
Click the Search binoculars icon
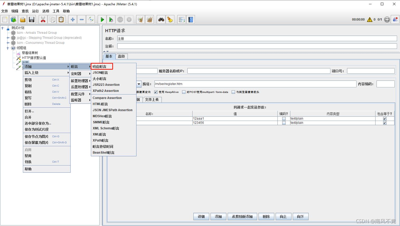pyautogui.click(x=161, y=20)
